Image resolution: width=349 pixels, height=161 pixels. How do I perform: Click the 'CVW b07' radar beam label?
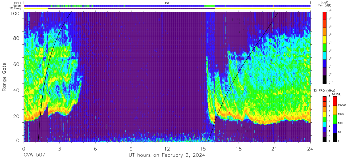[x=35, y=155]
